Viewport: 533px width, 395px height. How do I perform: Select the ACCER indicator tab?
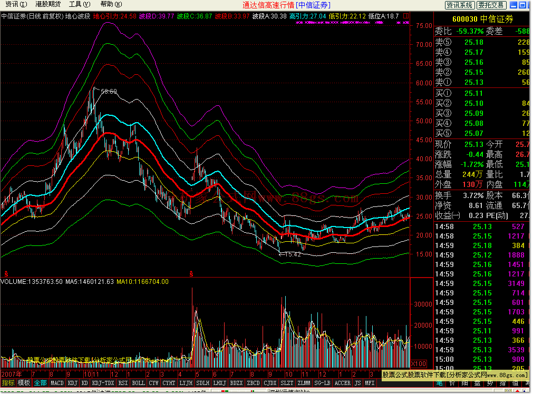click(x=342, y=383)
